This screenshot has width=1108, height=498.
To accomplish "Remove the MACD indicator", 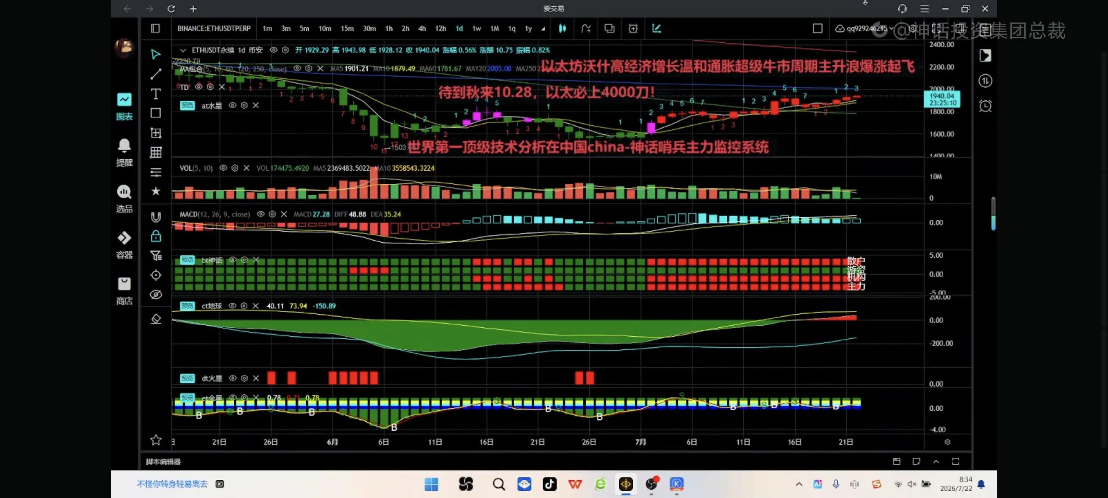I will click(x=284, y=214).
